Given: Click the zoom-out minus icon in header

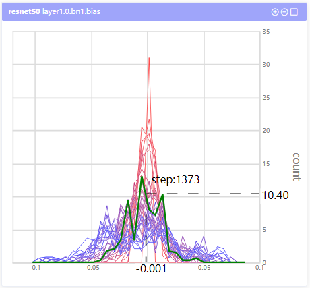Looking at the screenshot, I should click(x=284, y=12).
